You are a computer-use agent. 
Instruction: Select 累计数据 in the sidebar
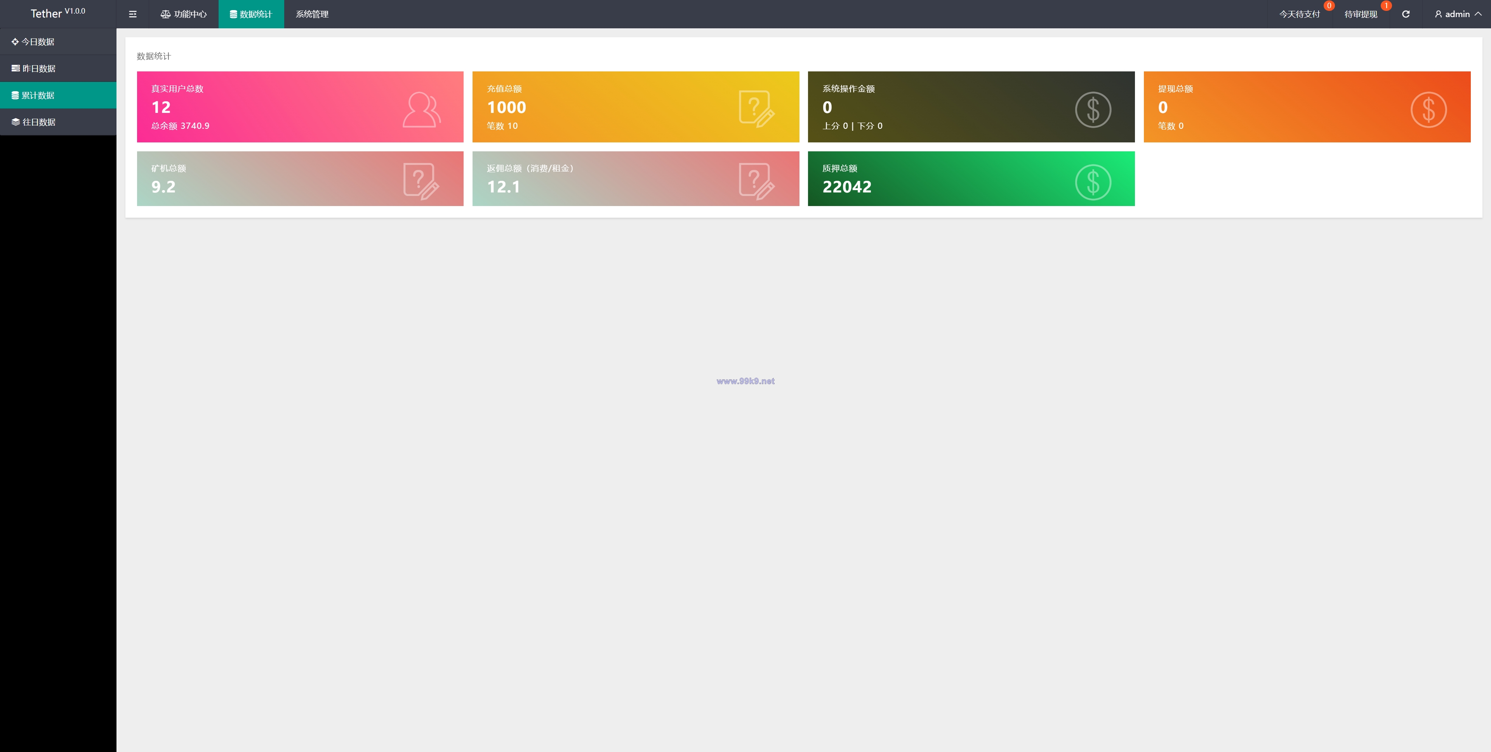(58, 95)
